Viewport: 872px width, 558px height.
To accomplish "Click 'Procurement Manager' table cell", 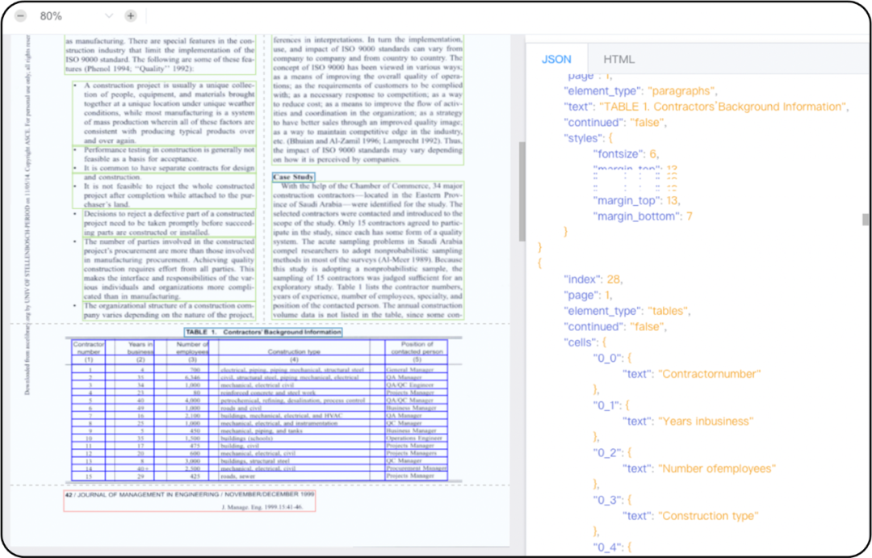I will (x=417, y=468).
